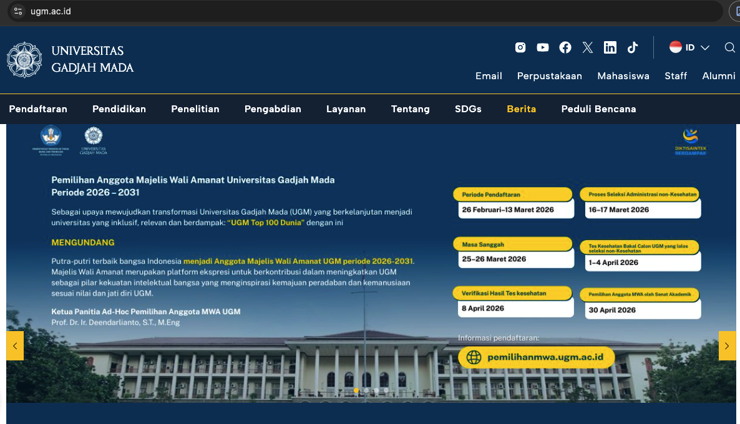Select the SDGs navigation item
The image size is (740, 424).
pyautogui.click(x=468, y=108)
